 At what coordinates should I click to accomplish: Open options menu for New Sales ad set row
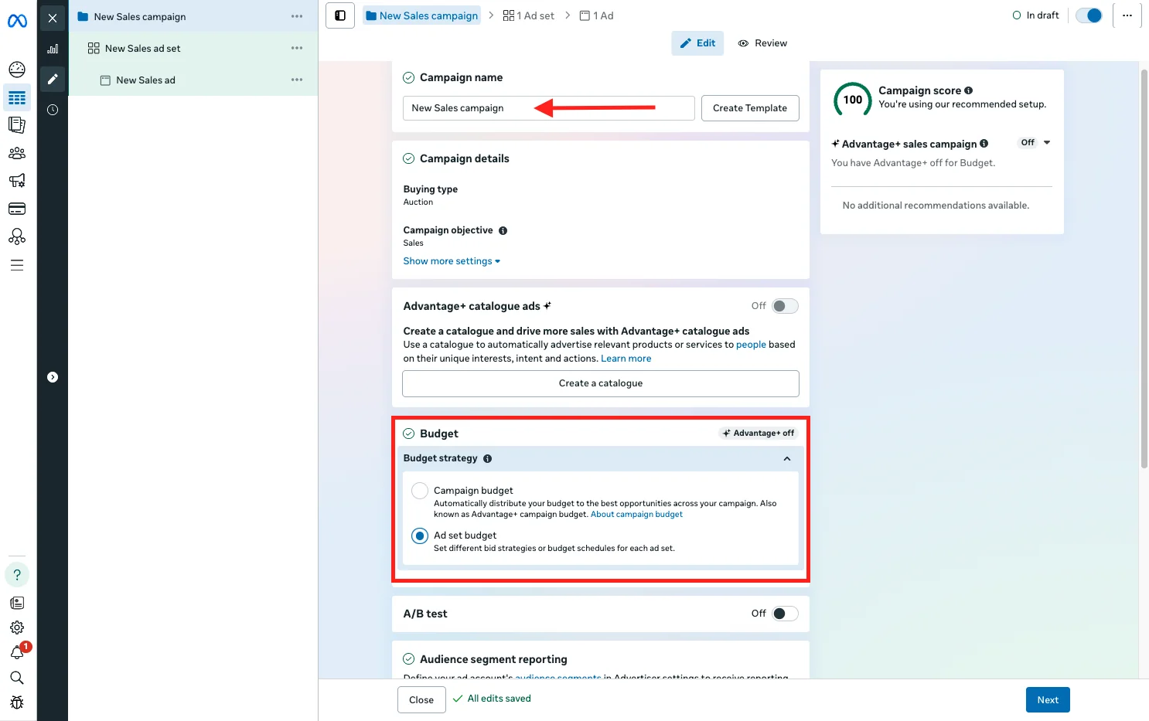(x=297, y=48)
